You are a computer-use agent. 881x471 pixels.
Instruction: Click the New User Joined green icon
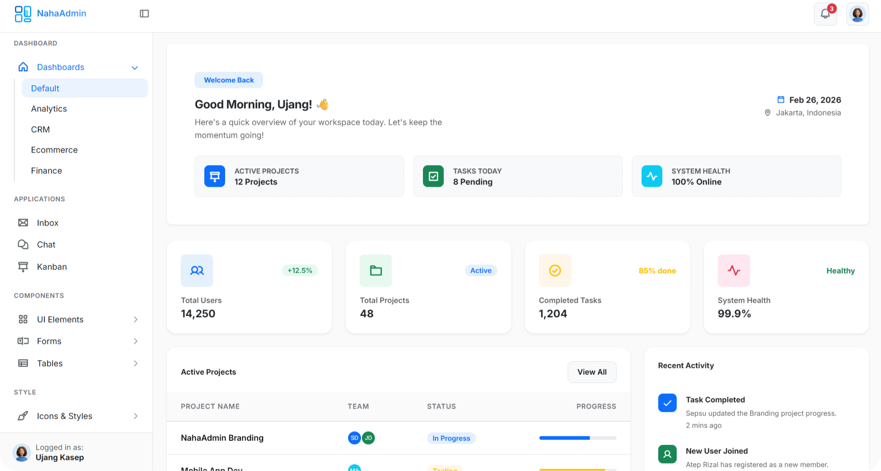pyautogui.click(x=667, y=454)
